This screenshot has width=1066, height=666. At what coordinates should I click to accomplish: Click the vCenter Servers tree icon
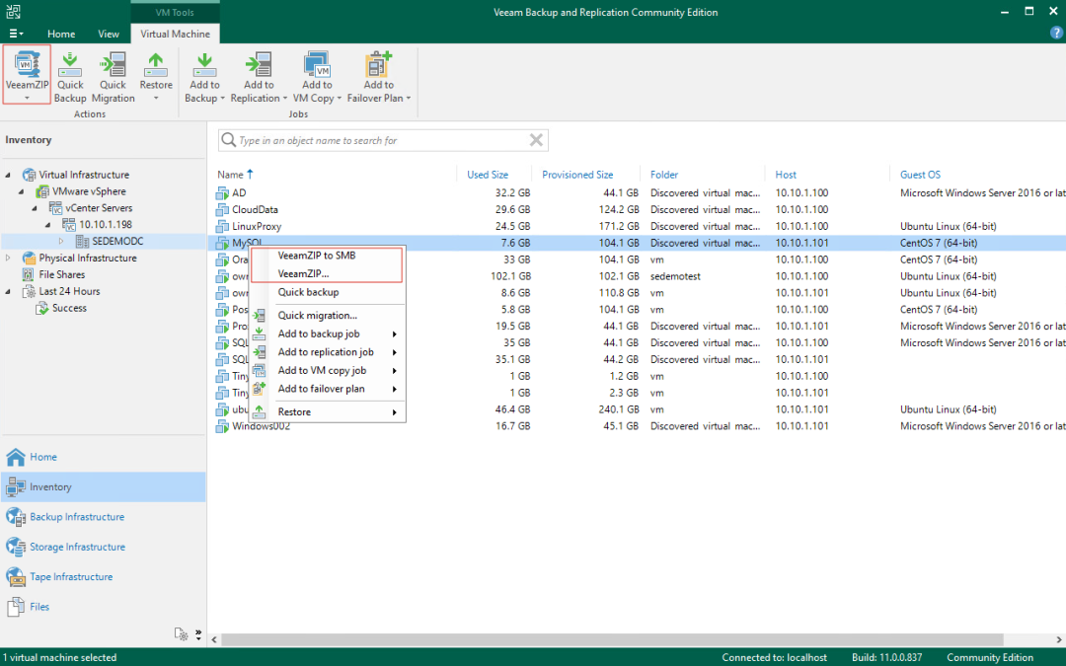[55, 208]
